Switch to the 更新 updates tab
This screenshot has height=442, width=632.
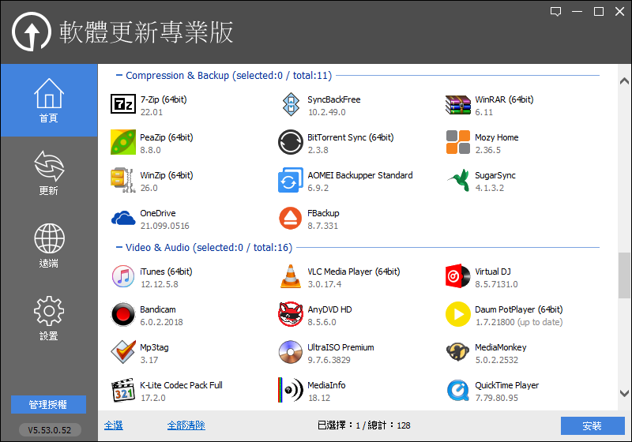tap(49, 173)
